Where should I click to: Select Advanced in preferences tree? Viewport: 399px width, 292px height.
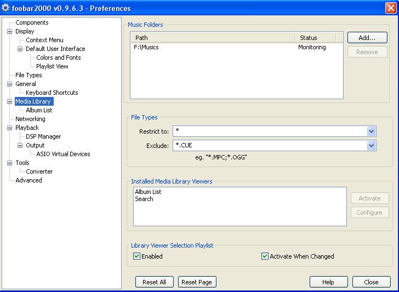29,180
